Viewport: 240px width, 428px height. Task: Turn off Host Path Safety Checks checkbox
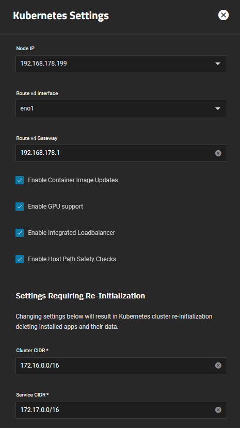tap(20, 259)
